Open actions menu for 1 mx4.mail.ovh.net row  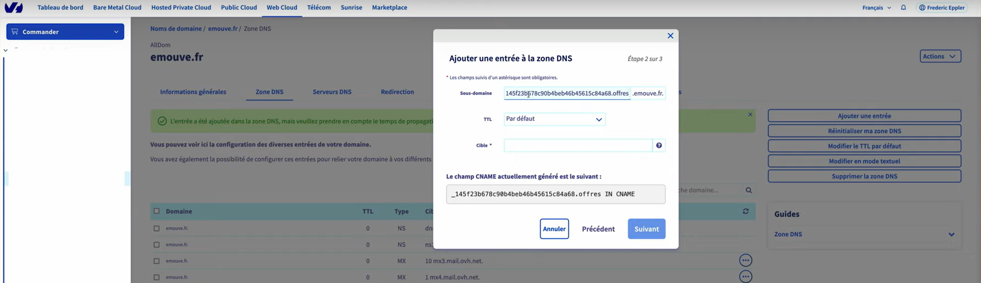(745, 276)
